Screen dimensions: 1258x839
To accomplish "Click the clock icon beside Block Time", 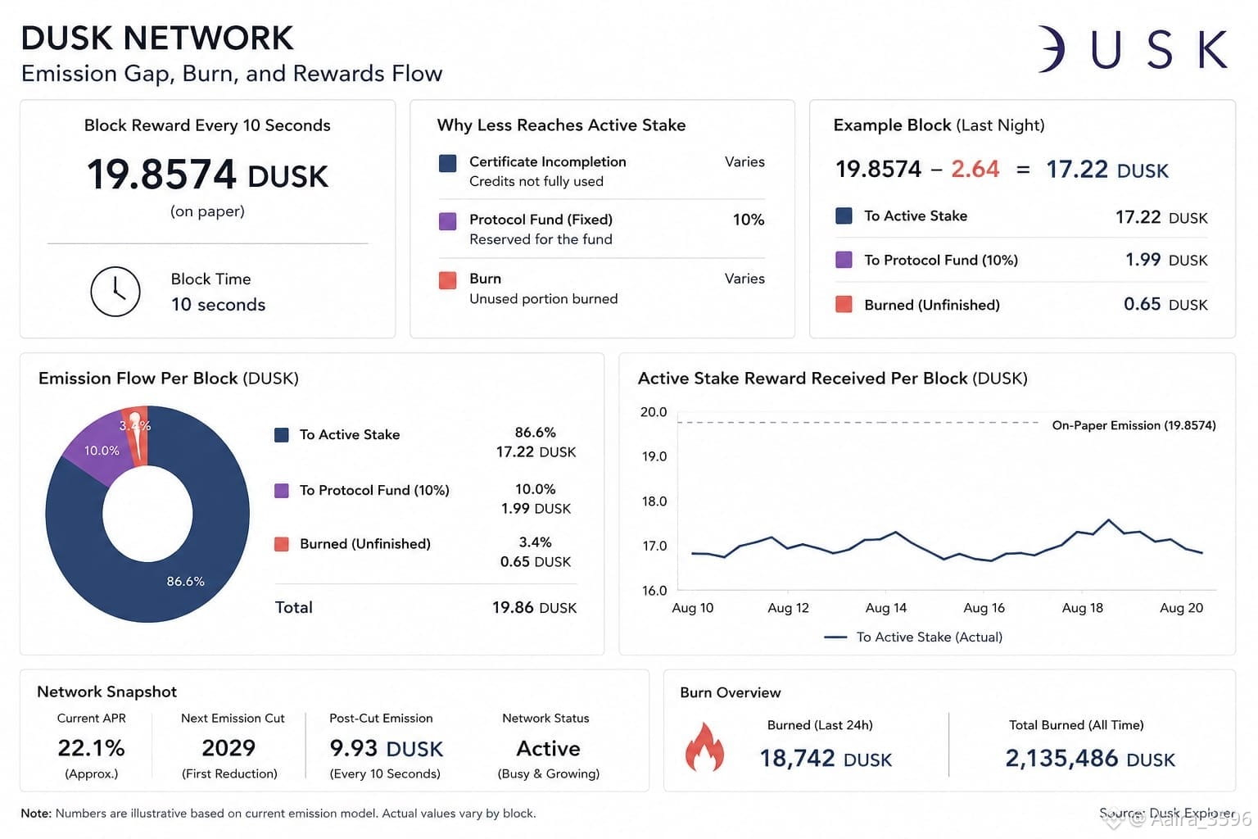I will [x=115, y=292].
